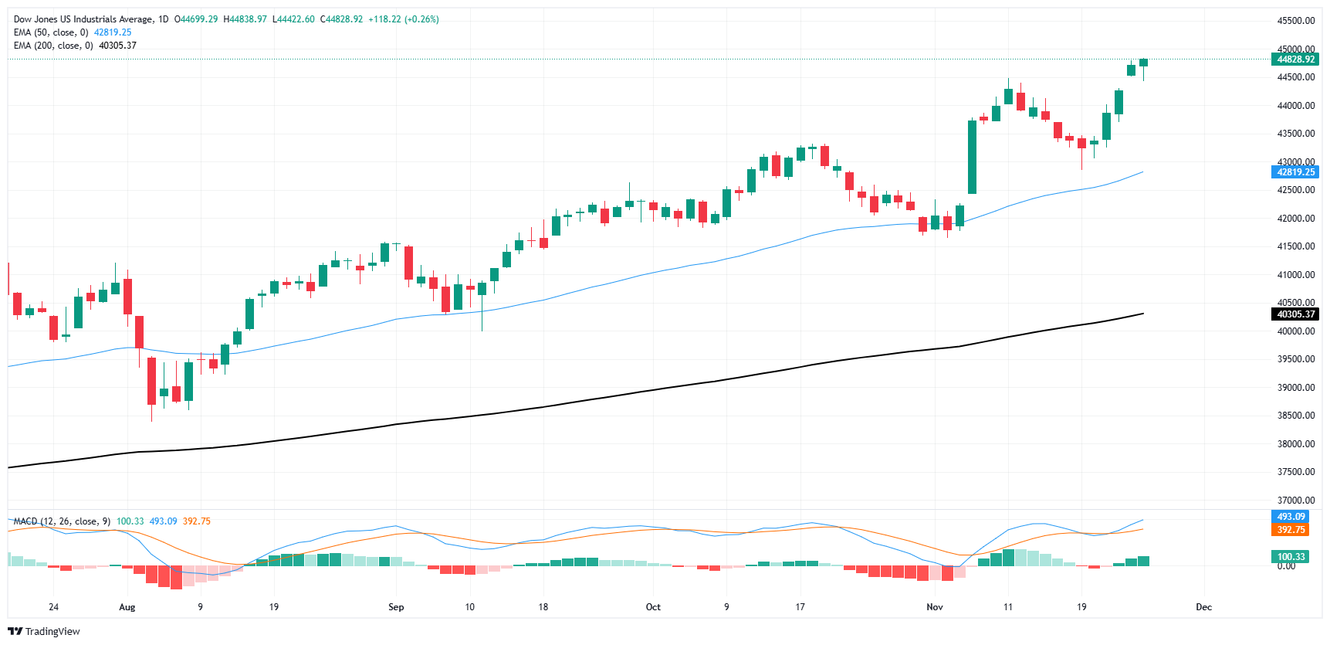The image size is (1330, 645).
Task: Click the current price tag 44828.92
Action: 1295,59
